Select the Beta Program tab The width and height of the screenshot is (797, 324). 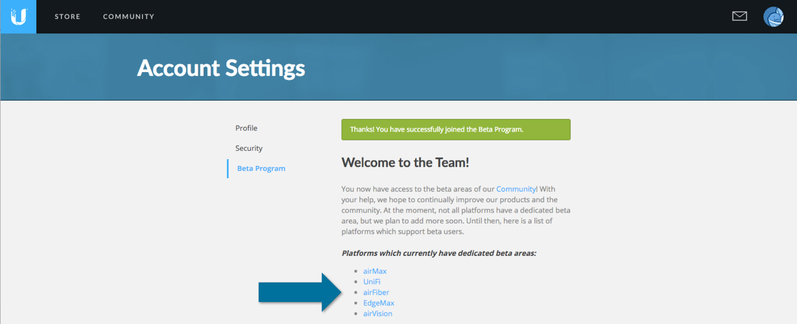point(261,168)
